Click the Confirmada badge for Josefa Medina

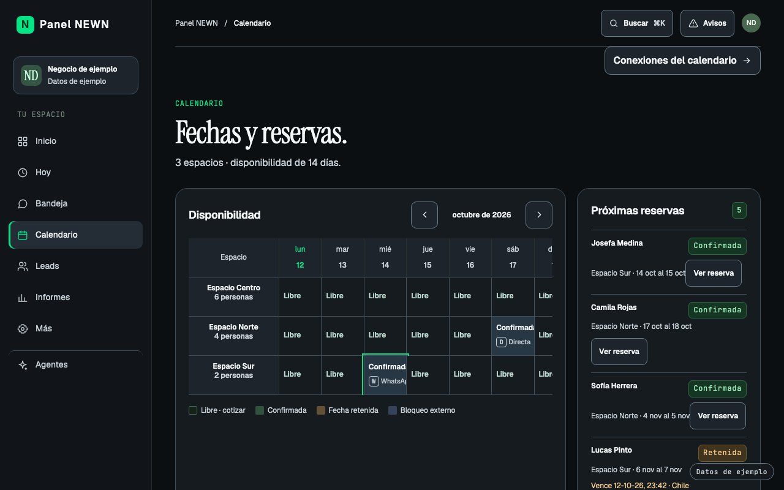717,246
